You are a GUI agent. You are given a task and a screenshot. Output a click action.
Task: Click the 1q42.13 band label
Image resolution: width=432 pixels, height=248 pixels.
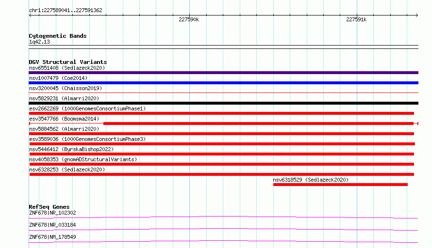(39, 42)
